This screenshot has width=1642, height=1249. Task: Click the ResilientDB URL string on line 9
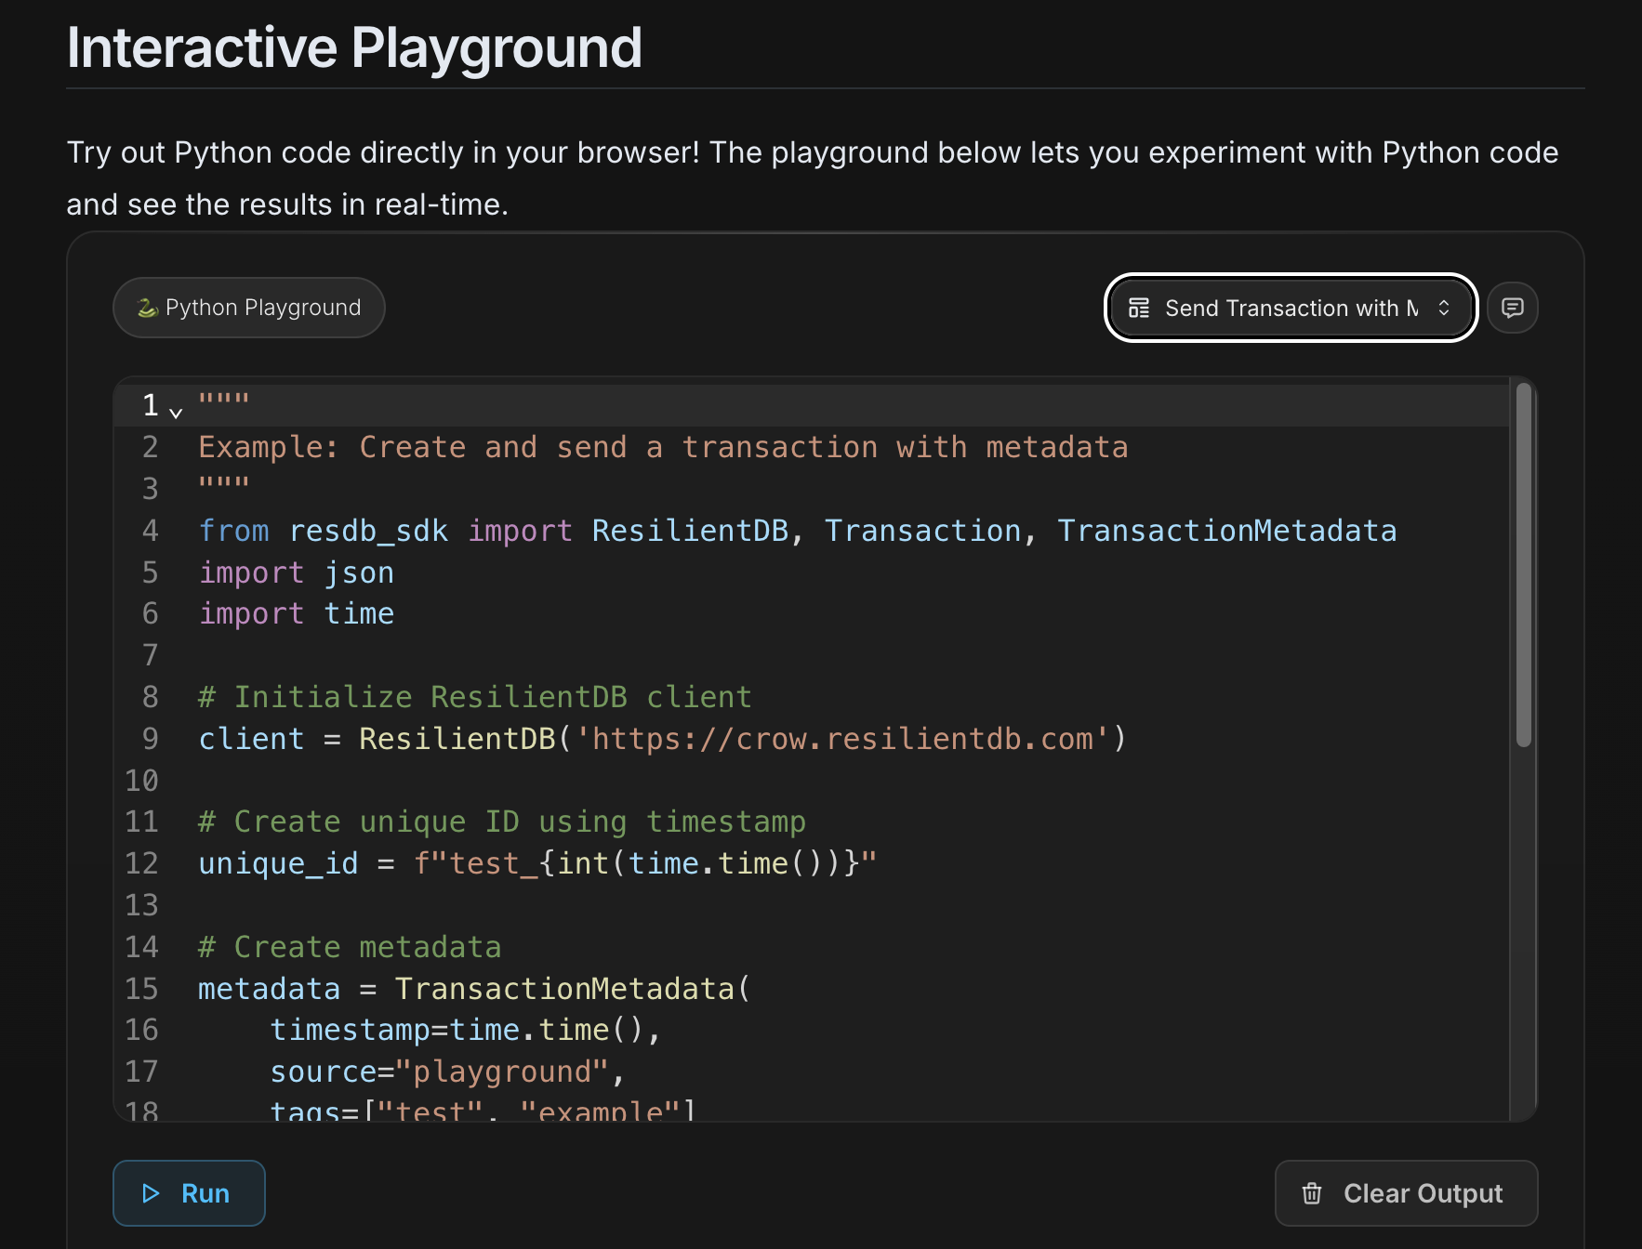point(842,739)
